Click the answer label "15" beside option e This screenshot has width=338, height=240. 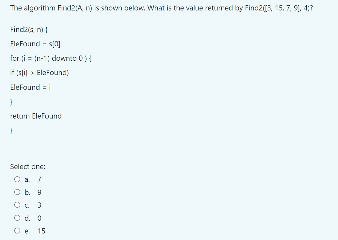click(x=42, y=231)
